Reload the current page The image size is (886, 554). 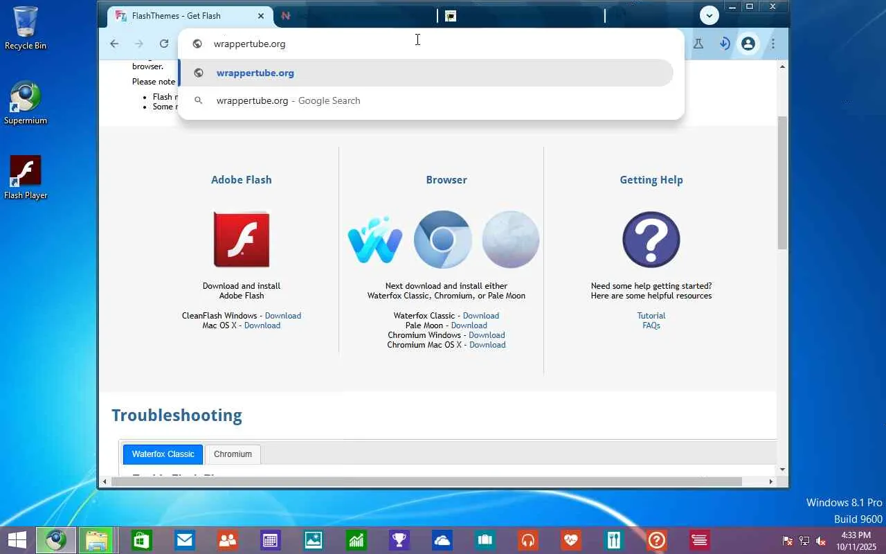coord(164,44)
